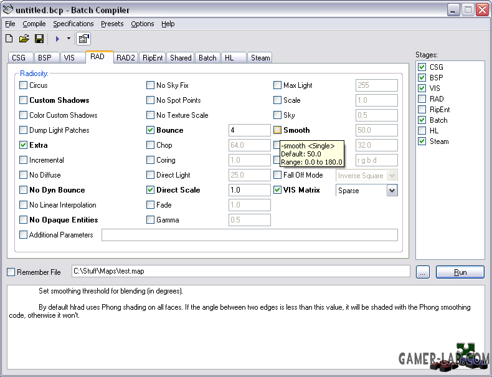Switch to the BSP tab
This screenshot has width=492, height=377.
pyautogui.click(x=46, y=58)
